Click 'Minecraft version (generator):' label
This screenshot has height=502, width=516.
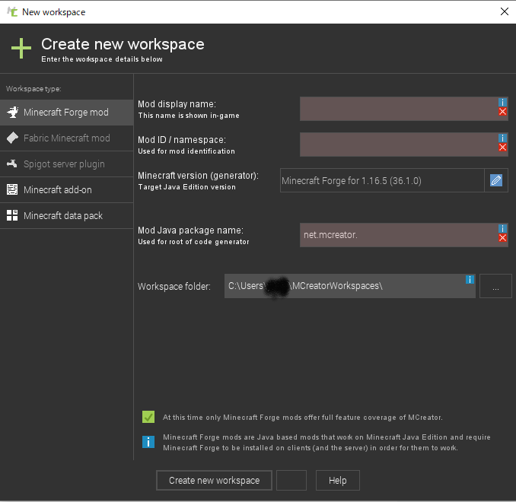click(x=198, y=176)
